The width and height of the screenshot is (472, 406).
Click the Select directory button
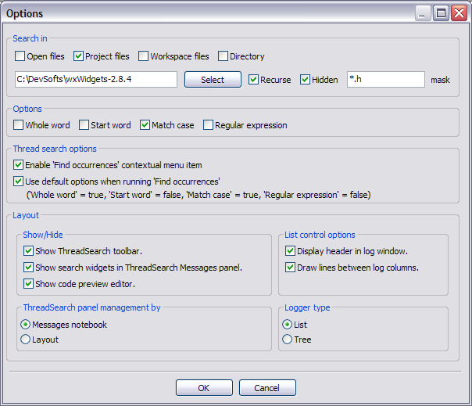point(213,80)
